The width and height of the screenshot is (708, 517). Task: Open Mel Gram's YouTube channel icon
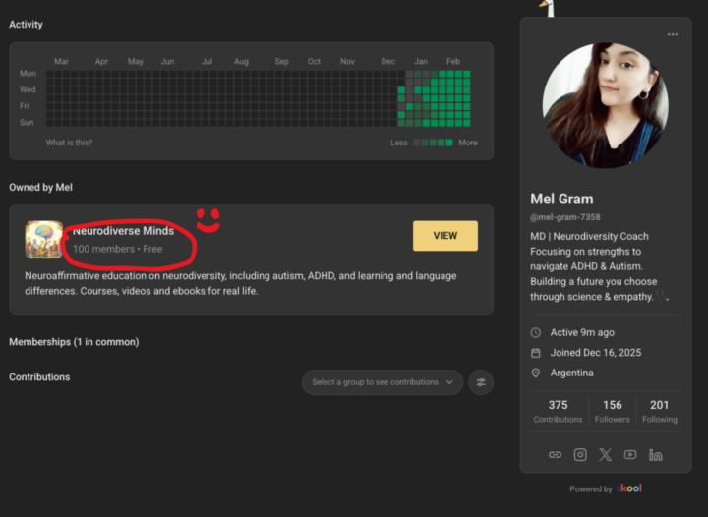(630, 455)
